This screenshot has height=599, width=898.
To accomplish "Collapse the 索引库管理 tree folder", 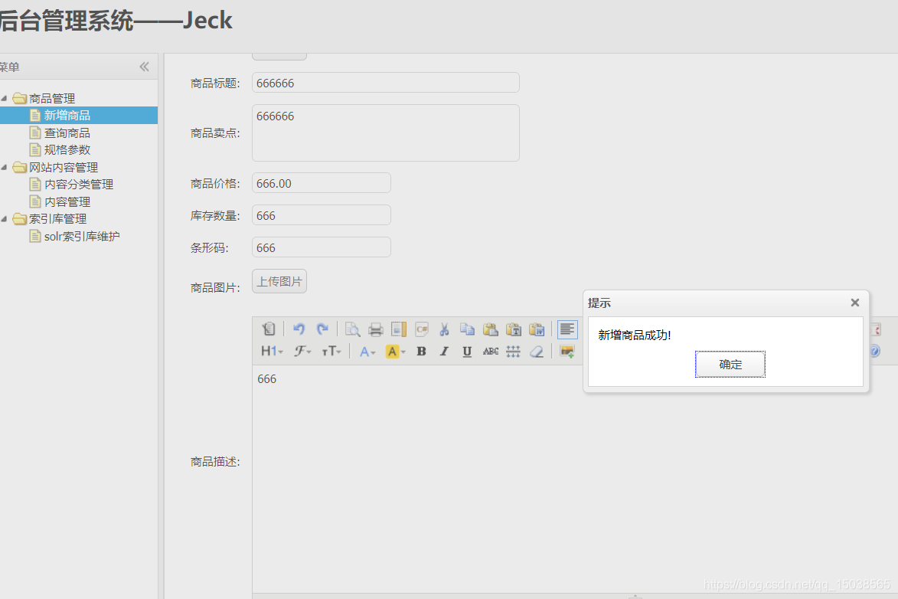I will (4, 219).
